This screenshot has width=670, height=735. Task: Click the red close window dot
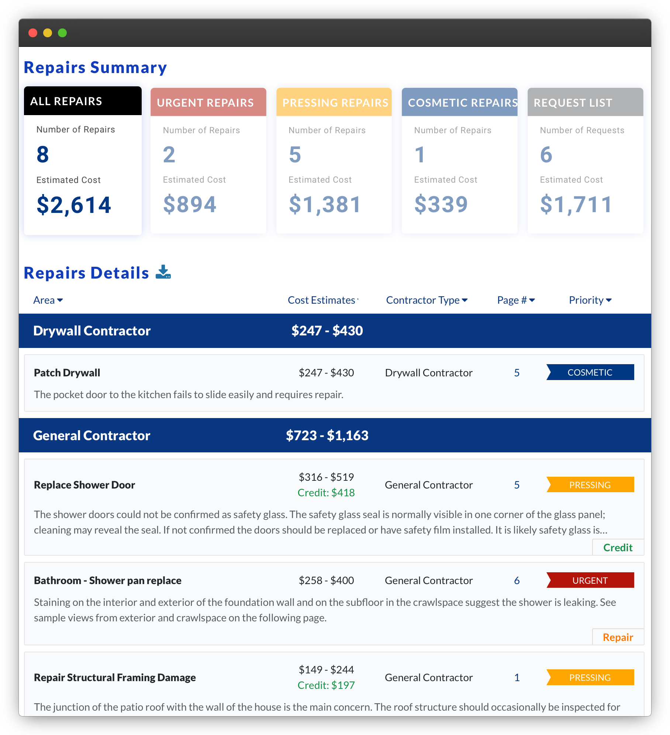33,33
